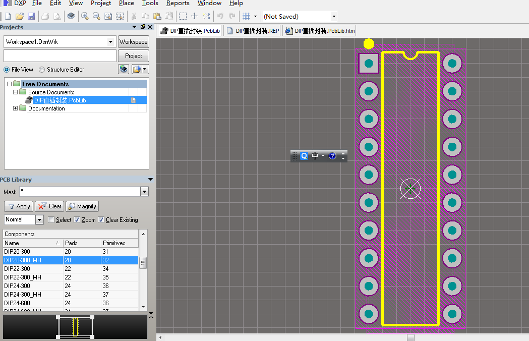Screen dimensions: 529x341
Task: Click the Paste Special icon
Action: click(x=169, y=16)
